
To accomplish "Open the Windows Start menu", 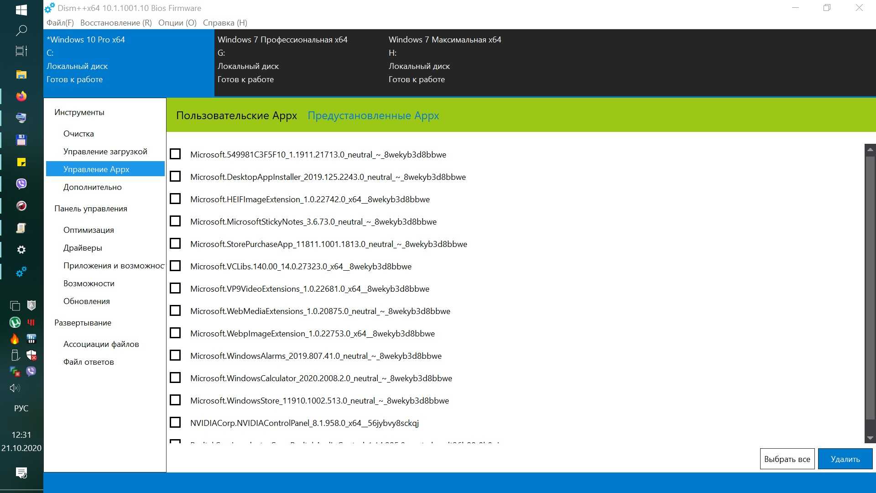I will (21, 10).
